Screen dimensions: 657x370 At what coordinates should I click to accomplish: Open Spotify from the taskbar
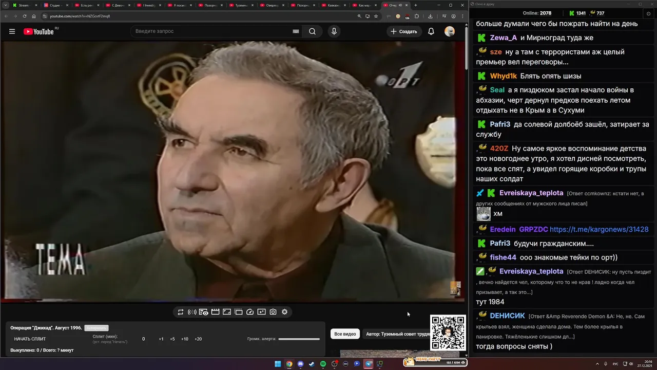click(323, 364)
